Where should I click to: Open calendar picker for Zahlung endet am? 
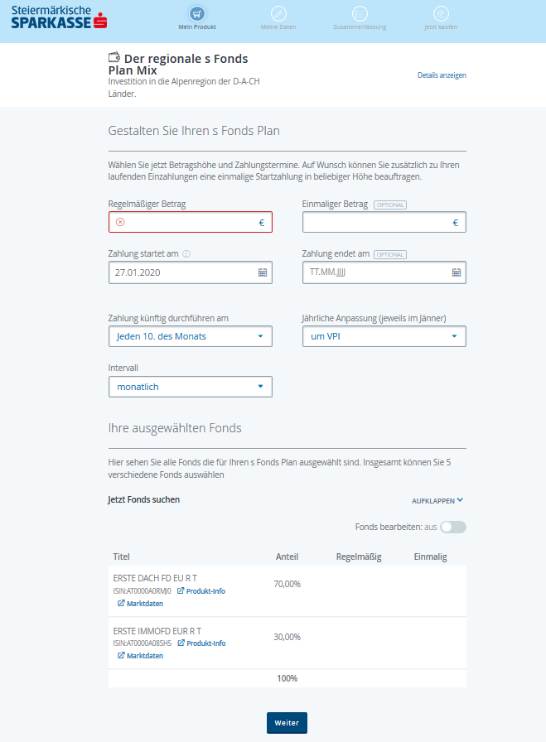457,272
